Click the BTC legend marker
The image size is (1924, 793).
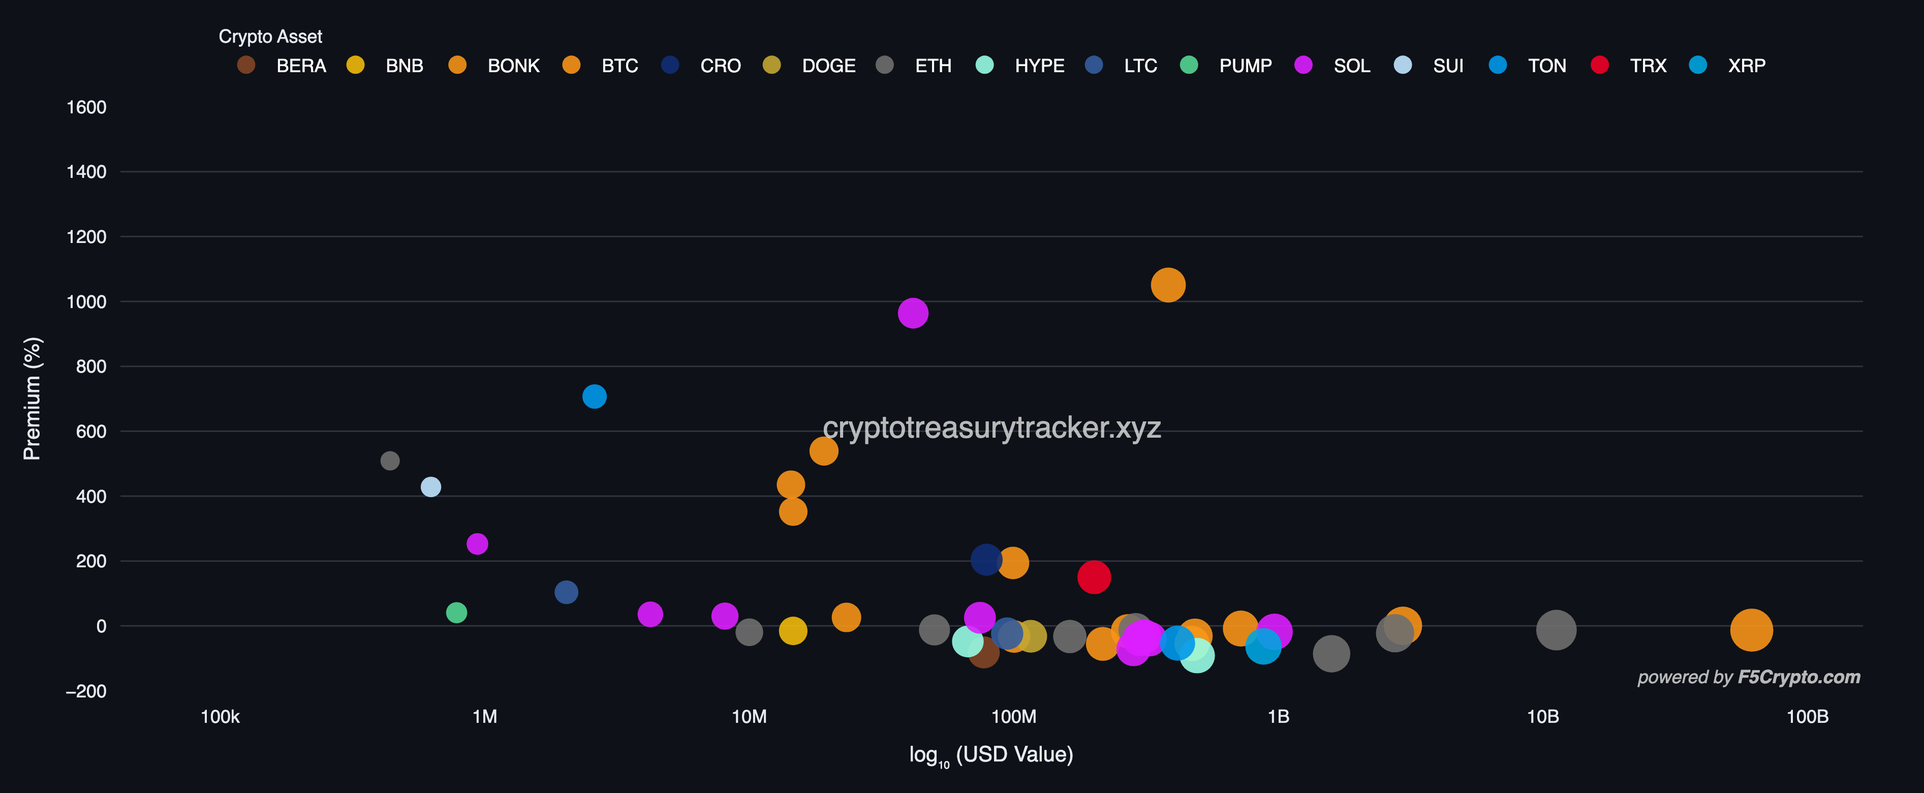tap(571, 66)
